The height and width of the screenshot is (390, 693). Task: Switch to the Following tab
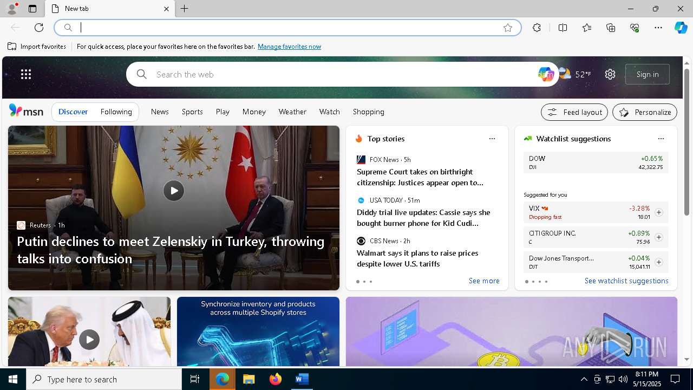click(x=116, y=112)
